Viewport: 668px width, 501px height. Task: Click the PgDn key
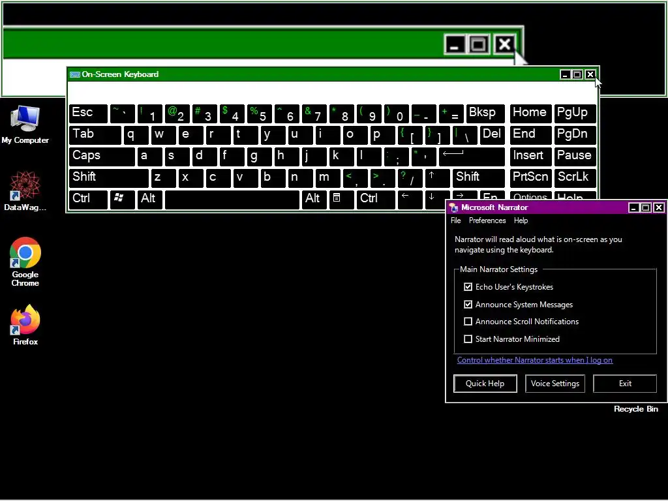(575, 134)
